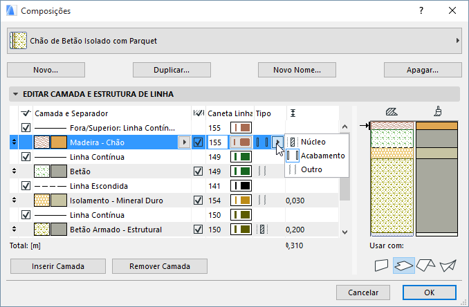Click green pen swatch on Betão row

(241, 171)
